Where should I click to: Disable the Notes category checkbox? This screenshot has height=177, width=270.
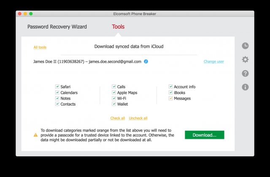57,98
